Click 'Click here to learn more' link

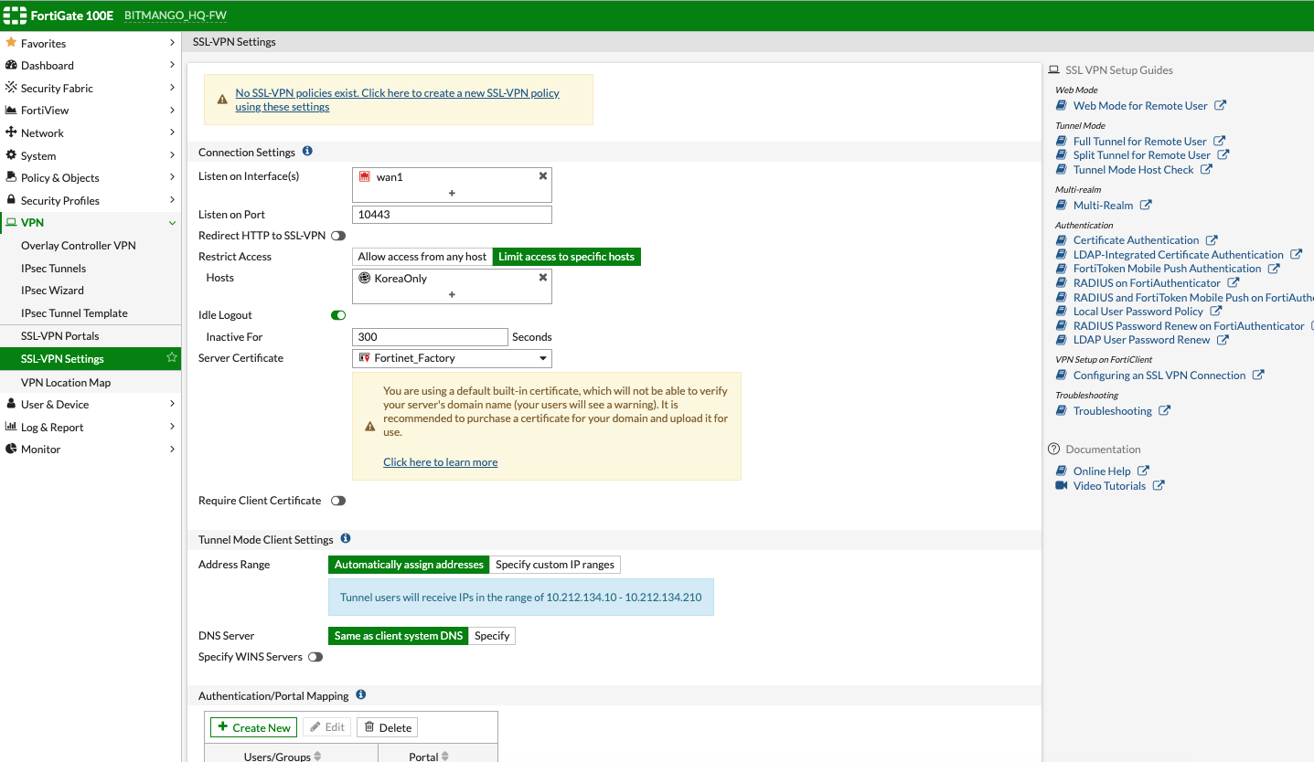click(x=440, y=462)
